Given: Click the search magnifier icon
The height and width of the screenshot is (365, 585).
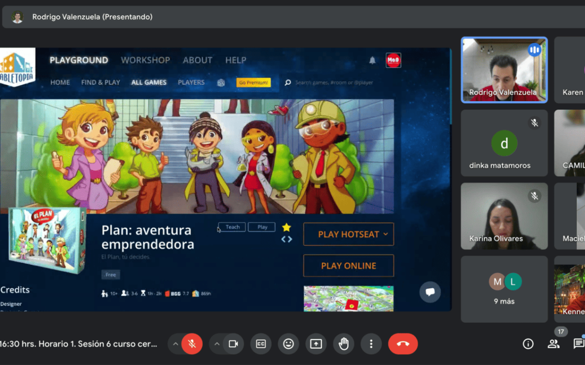Looking at the screenshot, I should [288, 83].
